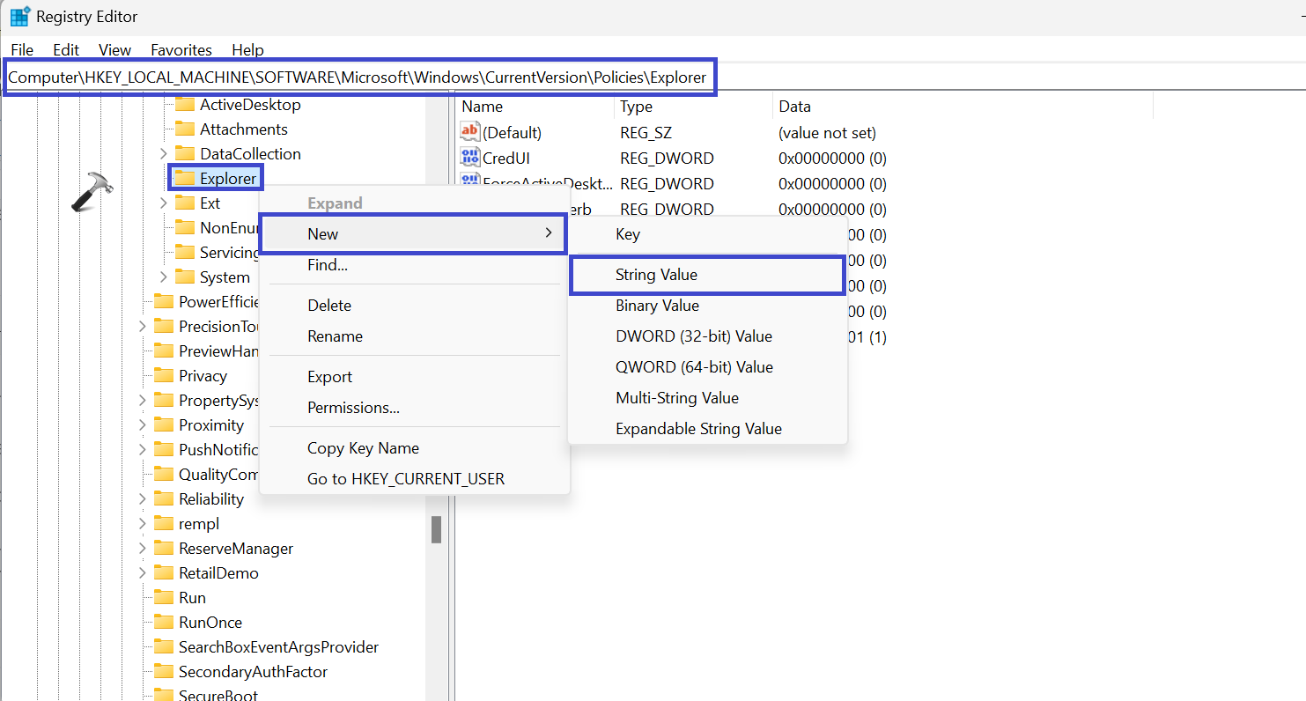
Task: Click the Registry Editor app icon in title bar
Action: point(19,17)
